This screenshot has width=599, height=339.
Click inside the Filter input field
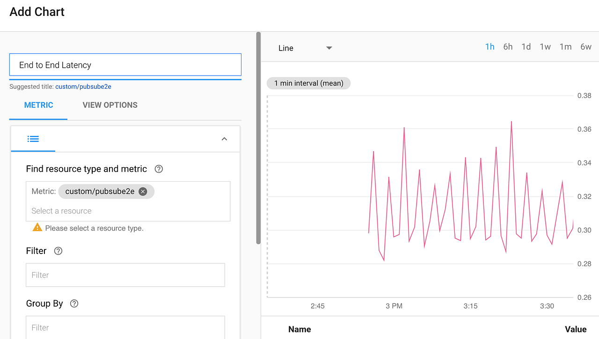[125, 275]
